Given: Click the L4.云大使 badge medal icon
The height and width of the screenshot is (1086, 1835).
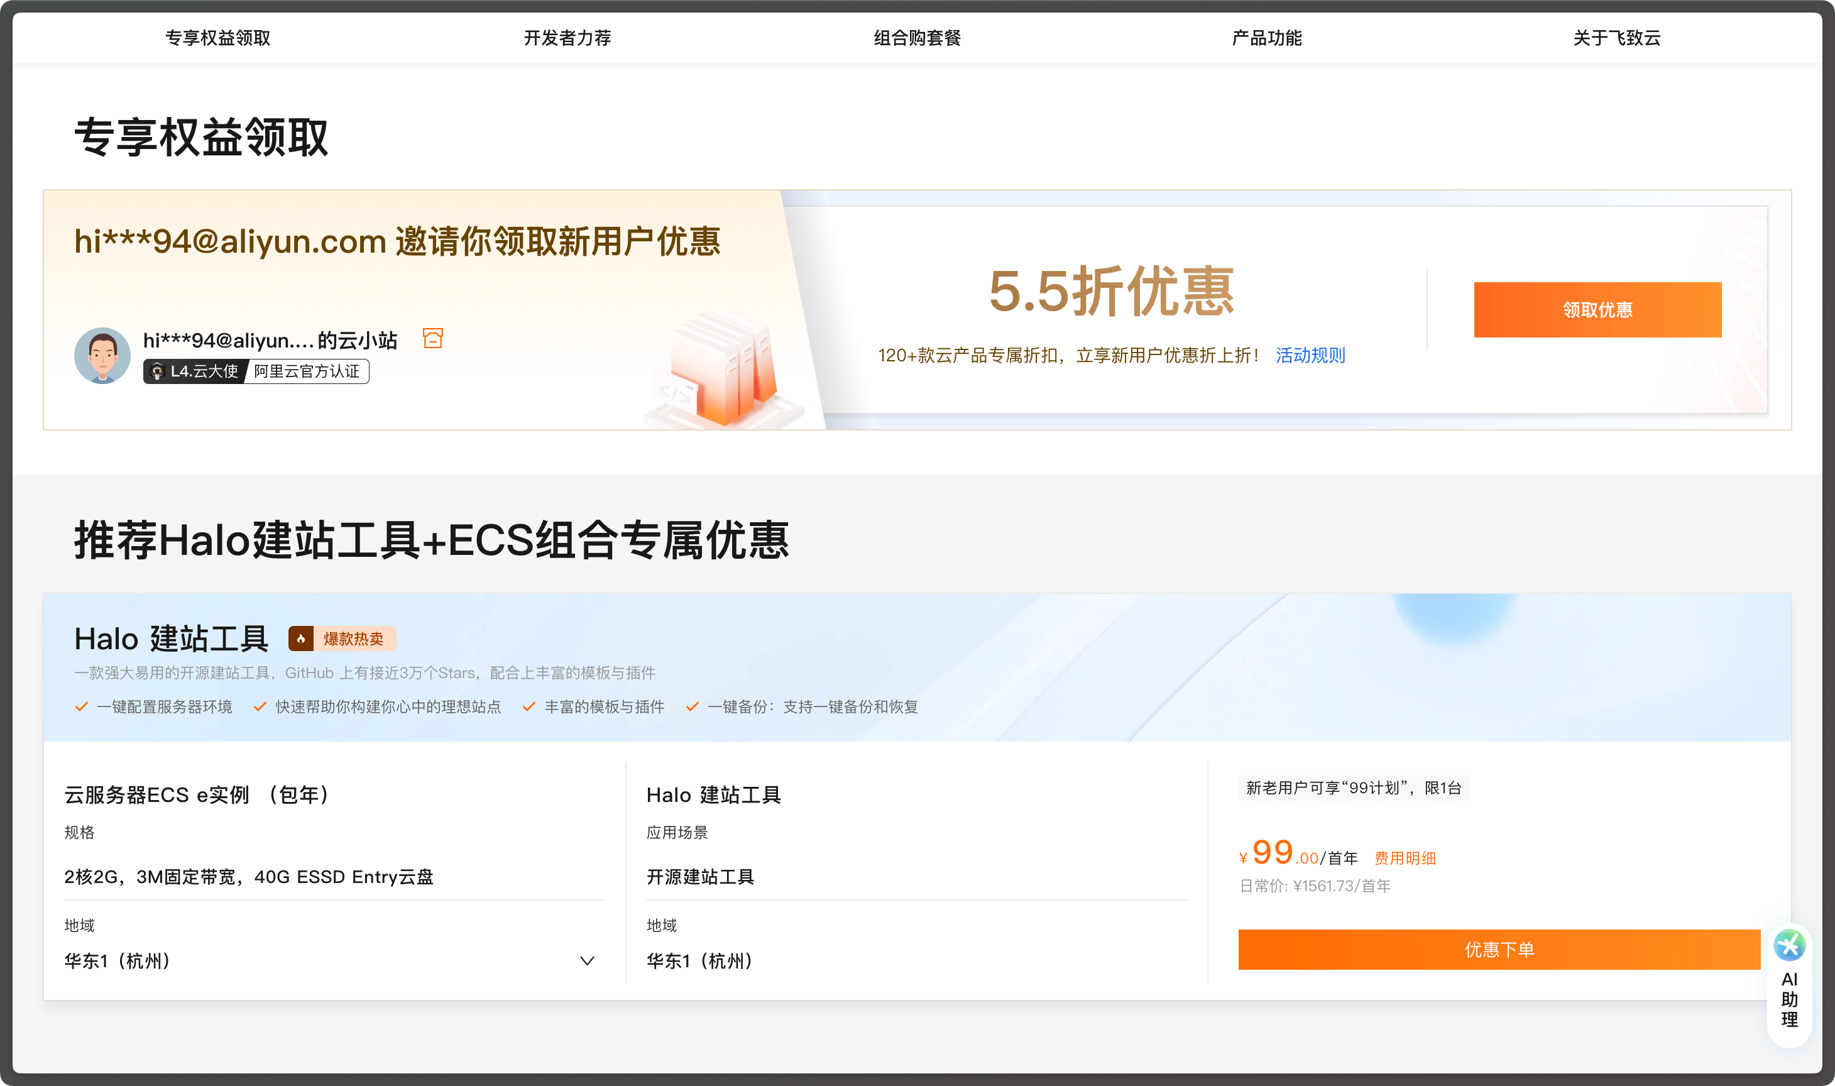Looking at the screenshot, I should pos(158,372).
